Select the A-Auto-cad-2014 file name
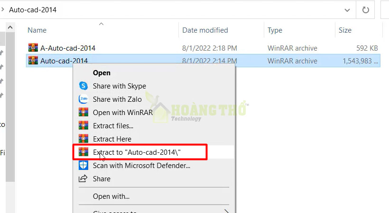Screen dimensions: 389x213 tap(68, 48)
